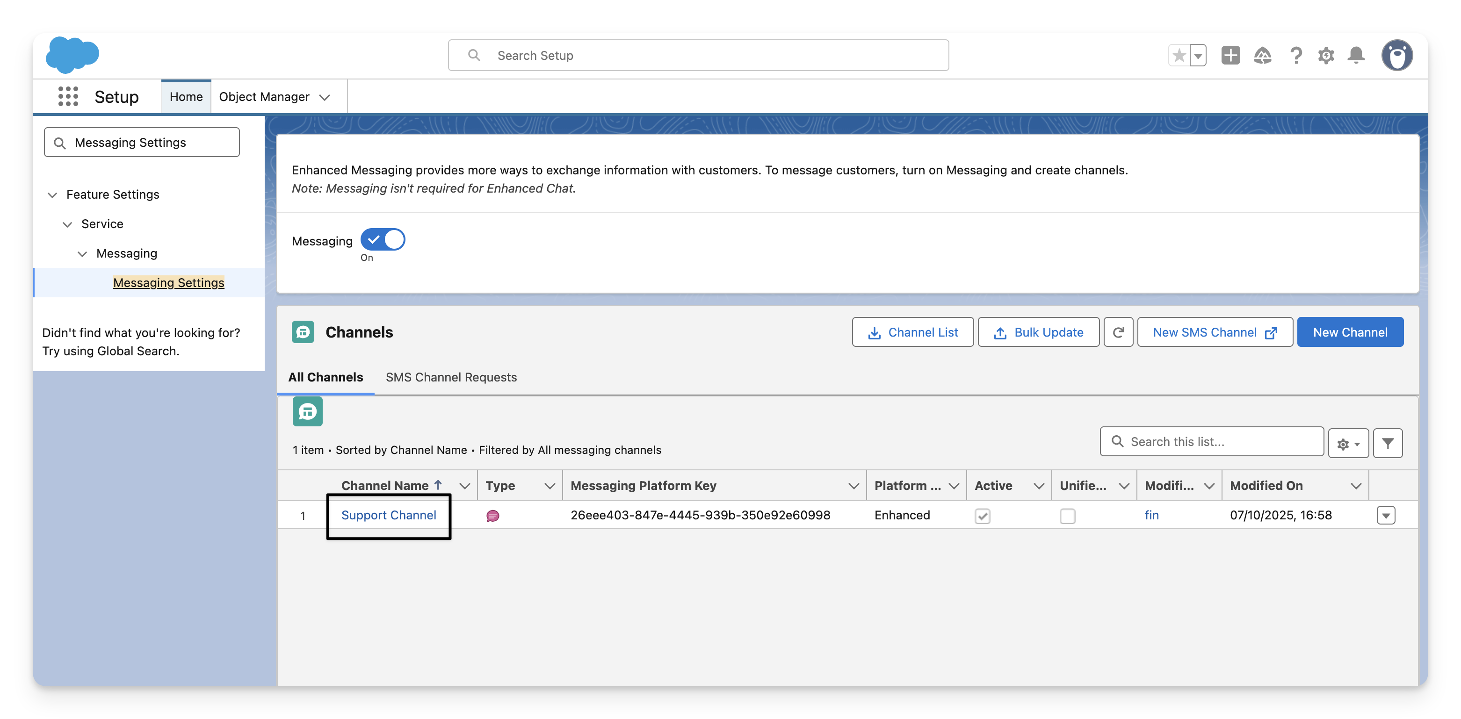The height and width of the screenshot is (719, 1461).
Task: Open list view controls gear dropdown
Action: pos(1347,444)
